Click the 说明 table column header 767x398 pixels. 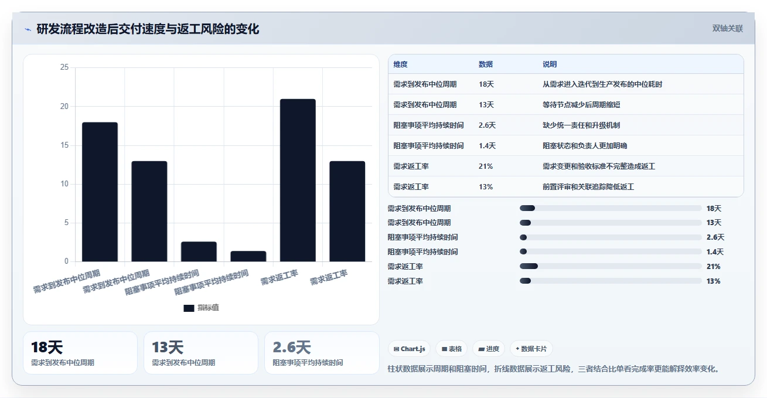click(550, 64)
